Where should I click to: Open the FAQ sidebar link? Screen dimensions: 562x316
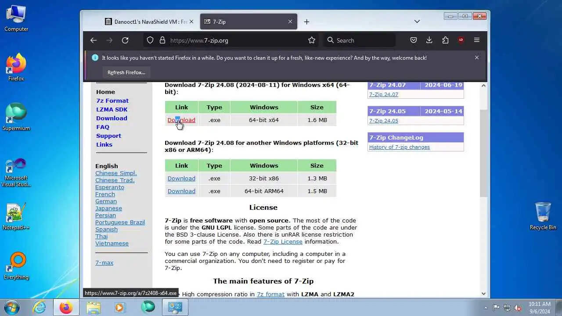pos(103,127)
